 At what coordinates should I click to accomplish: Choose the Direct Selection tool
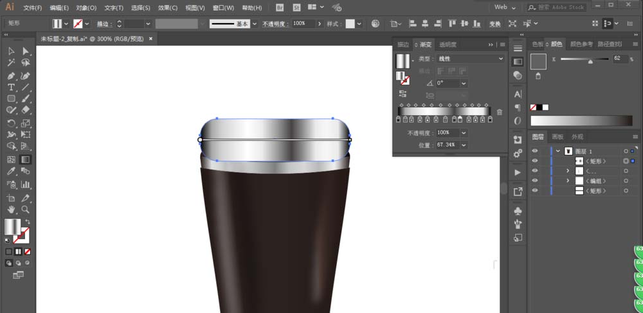click(x=26, y=51)
